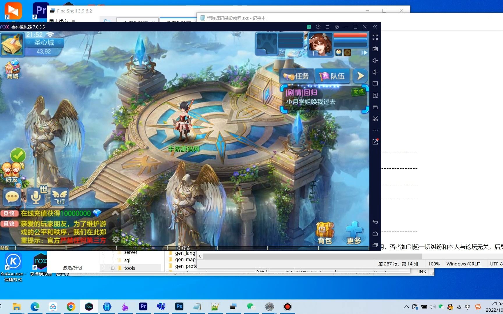
Task: Toggle the 中 input language indicator
Action: (467, 307)
